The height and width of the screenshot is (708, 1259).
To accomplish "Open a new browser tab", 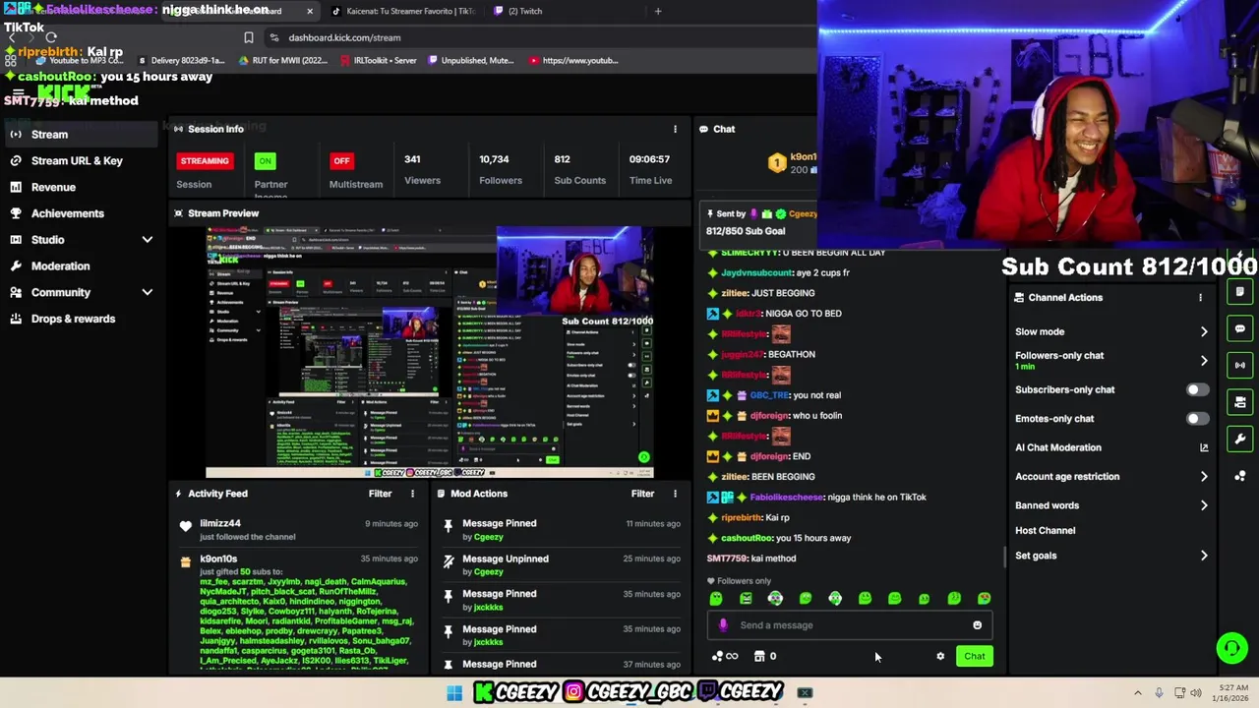I will coord(658,11).
